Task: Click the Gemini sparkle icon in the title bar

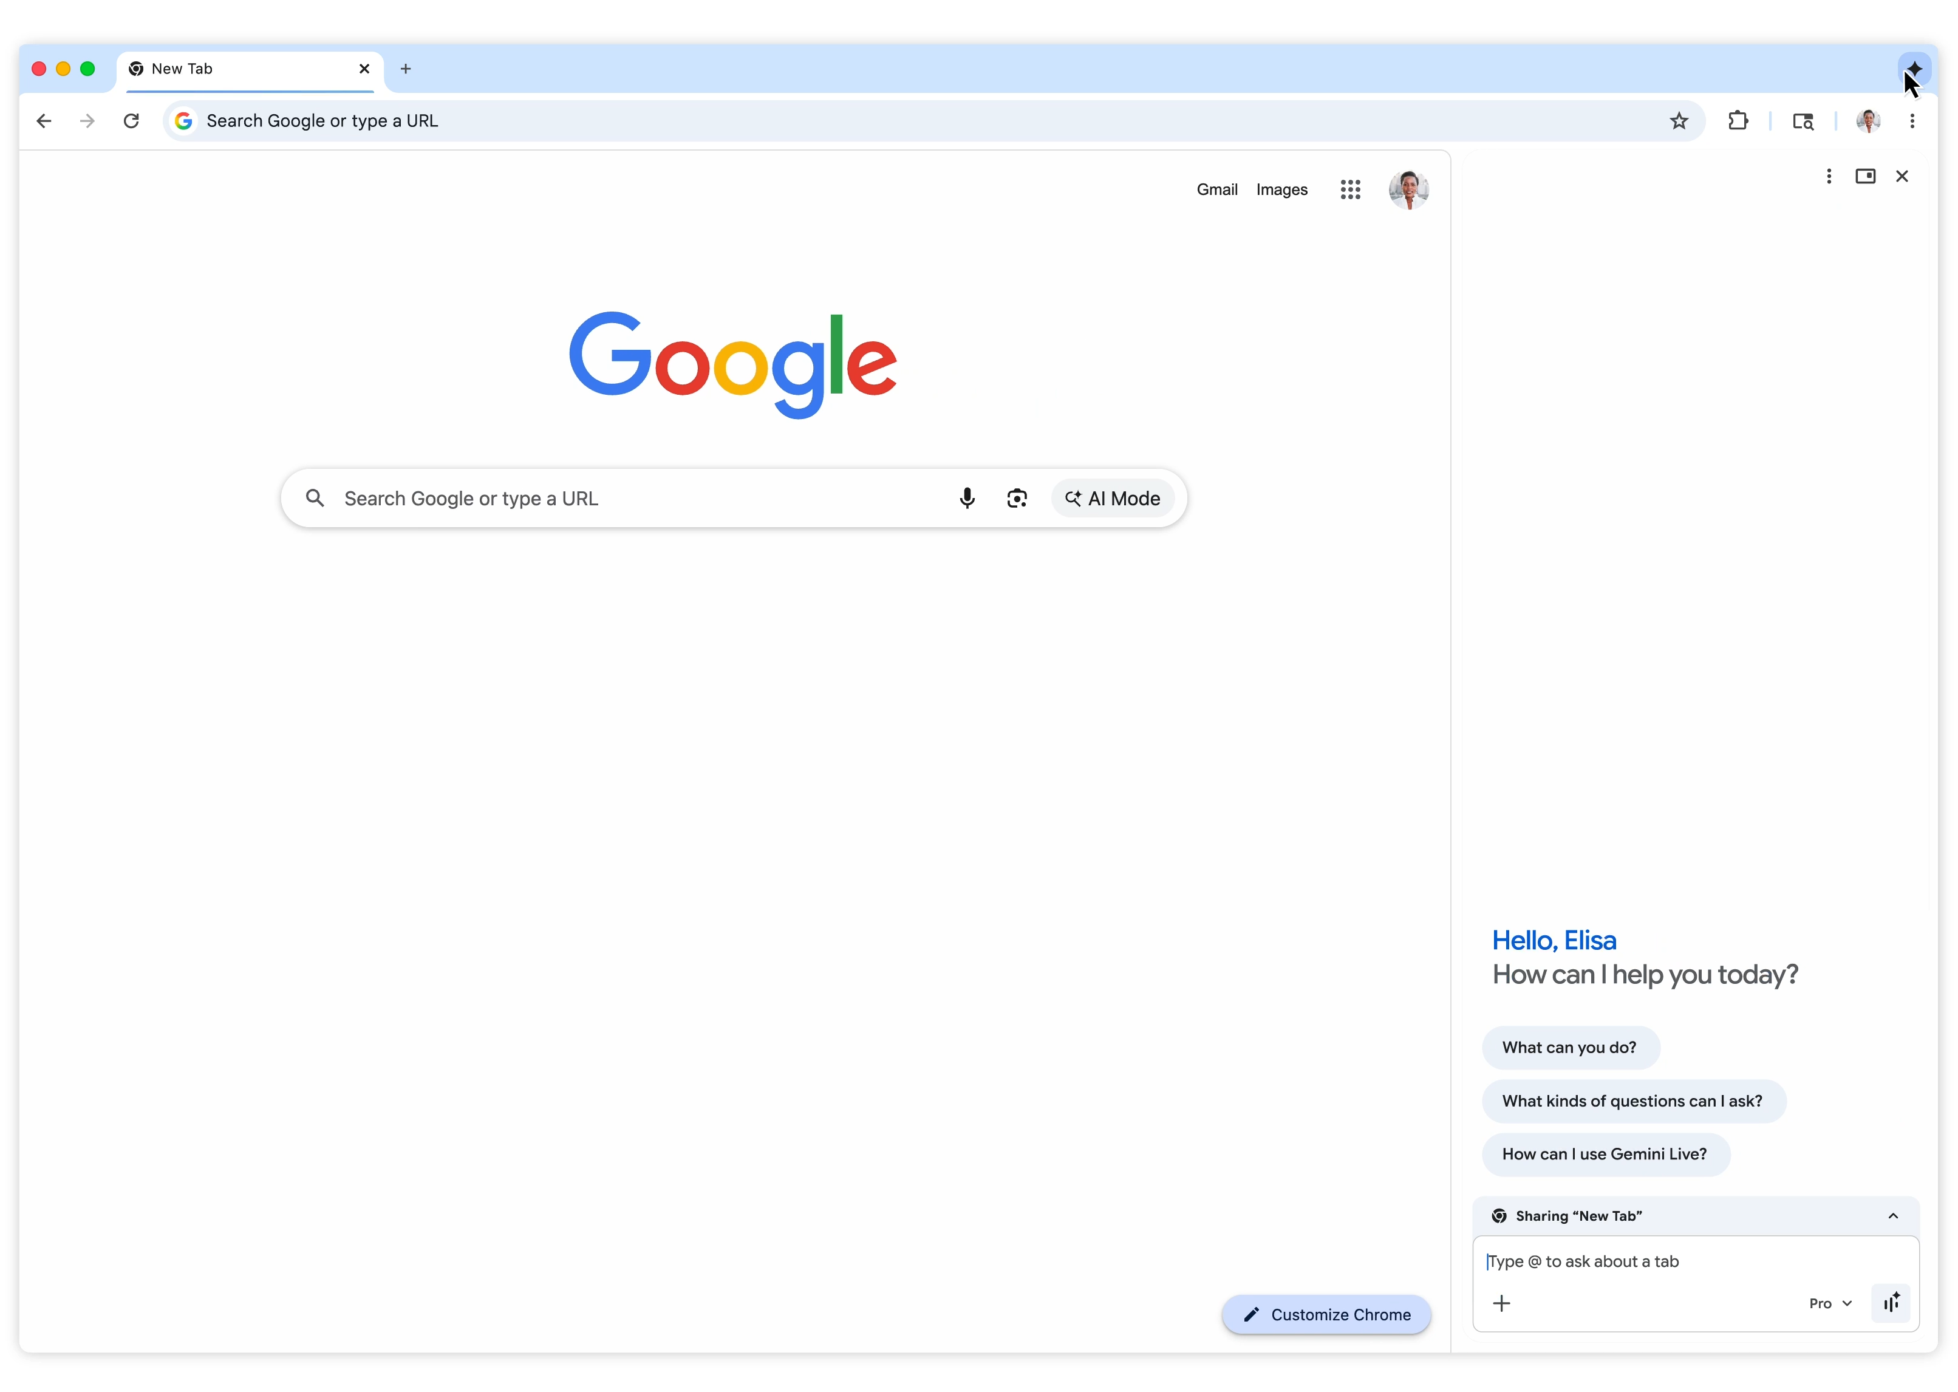Action: (1915, 69)
